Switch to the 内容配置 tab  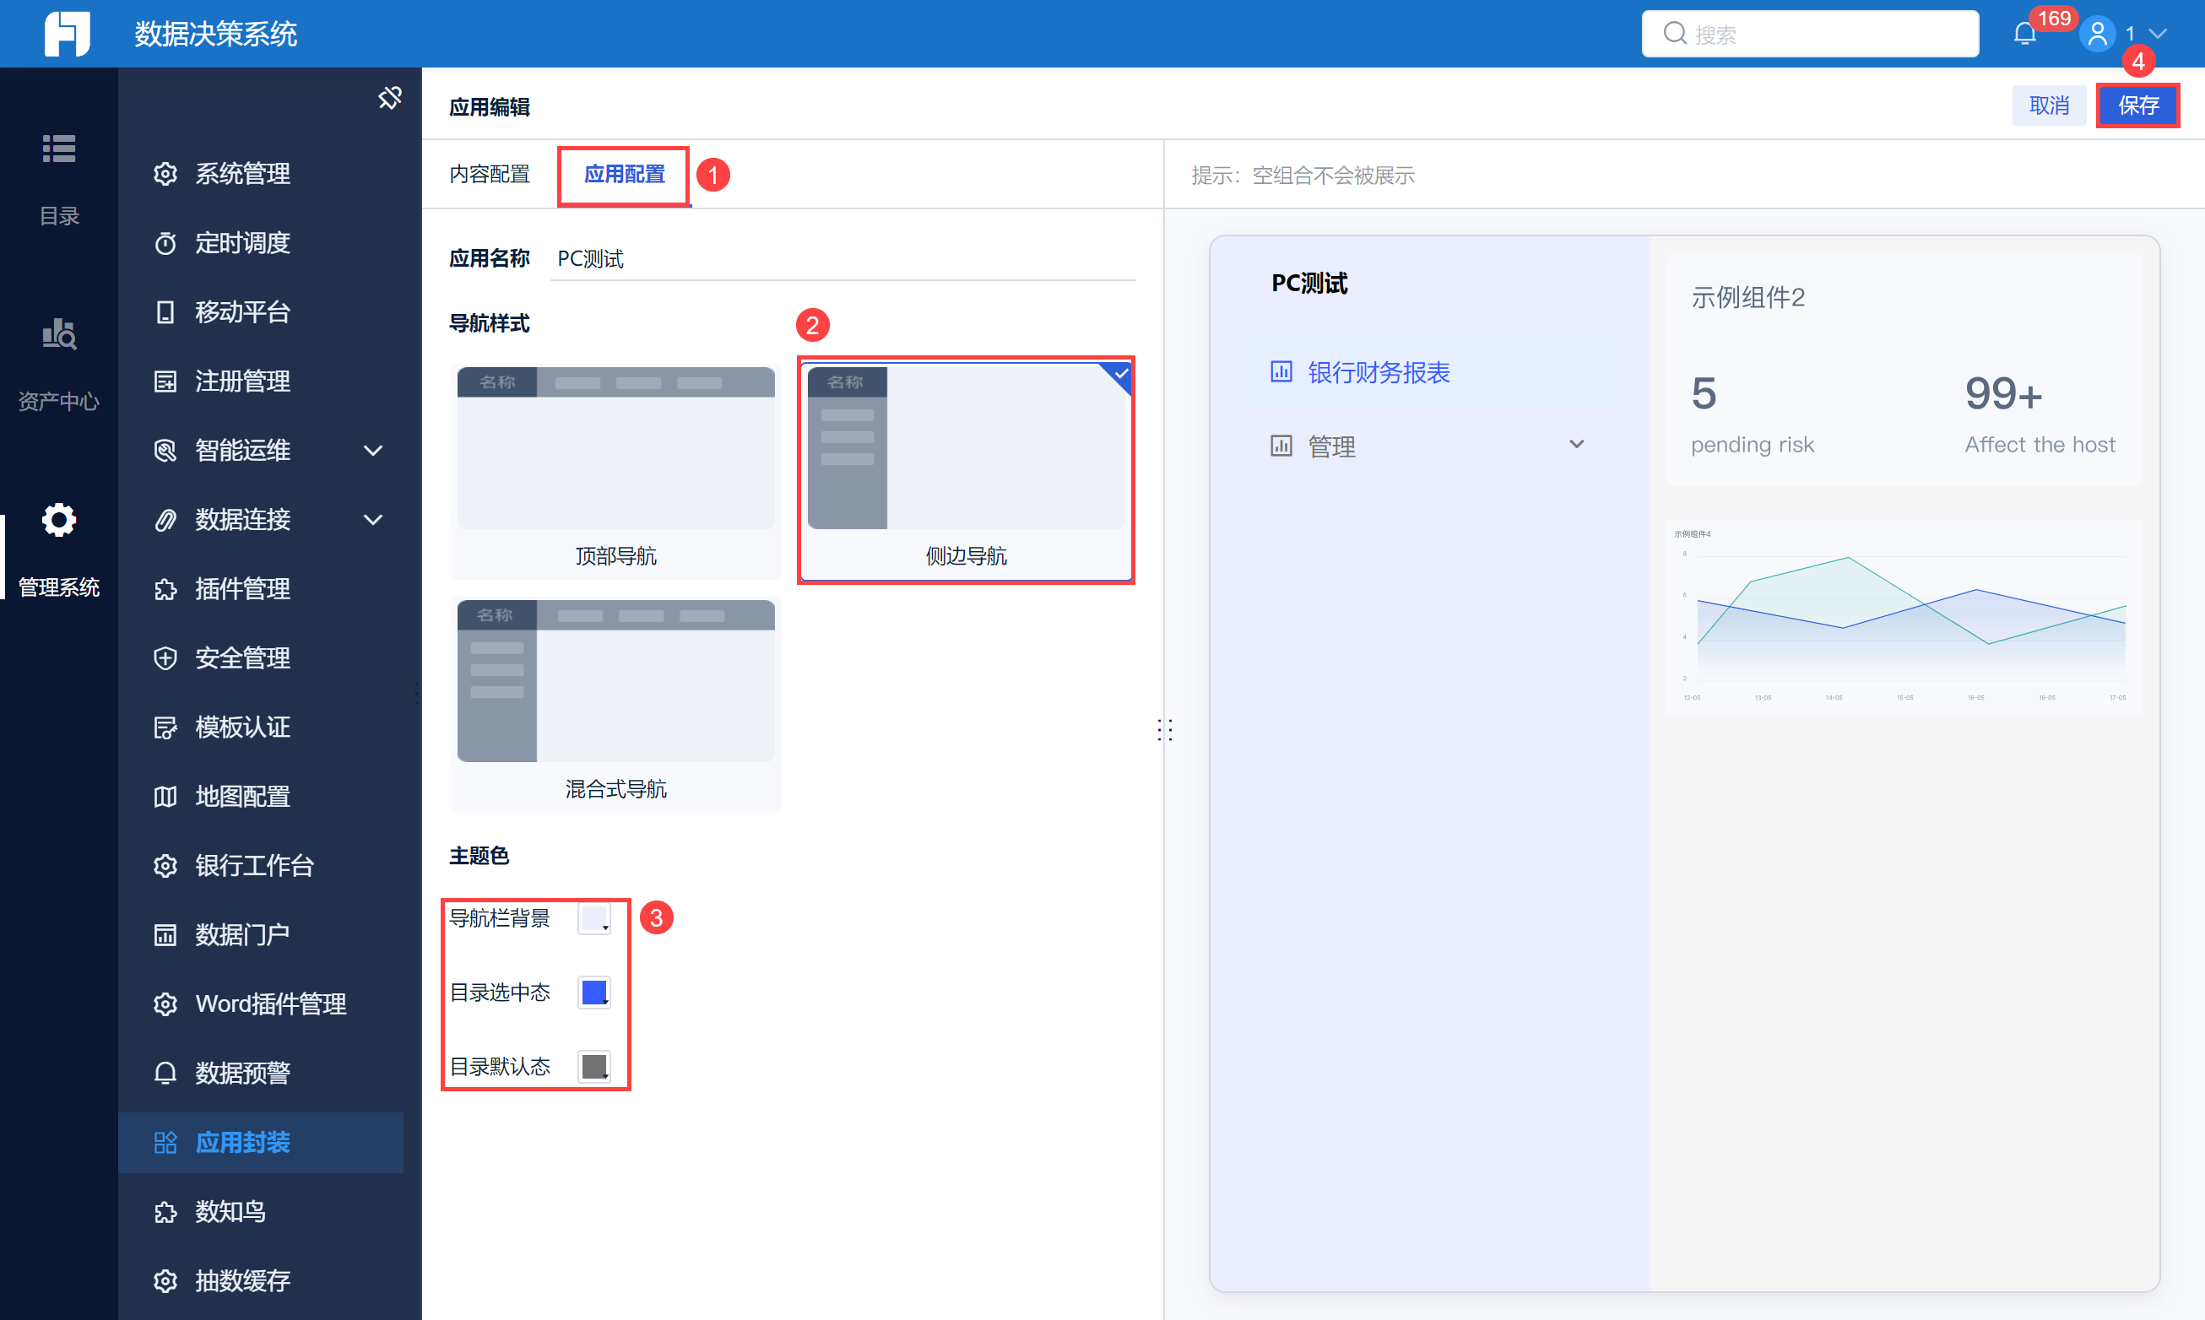tap(490, 175)
